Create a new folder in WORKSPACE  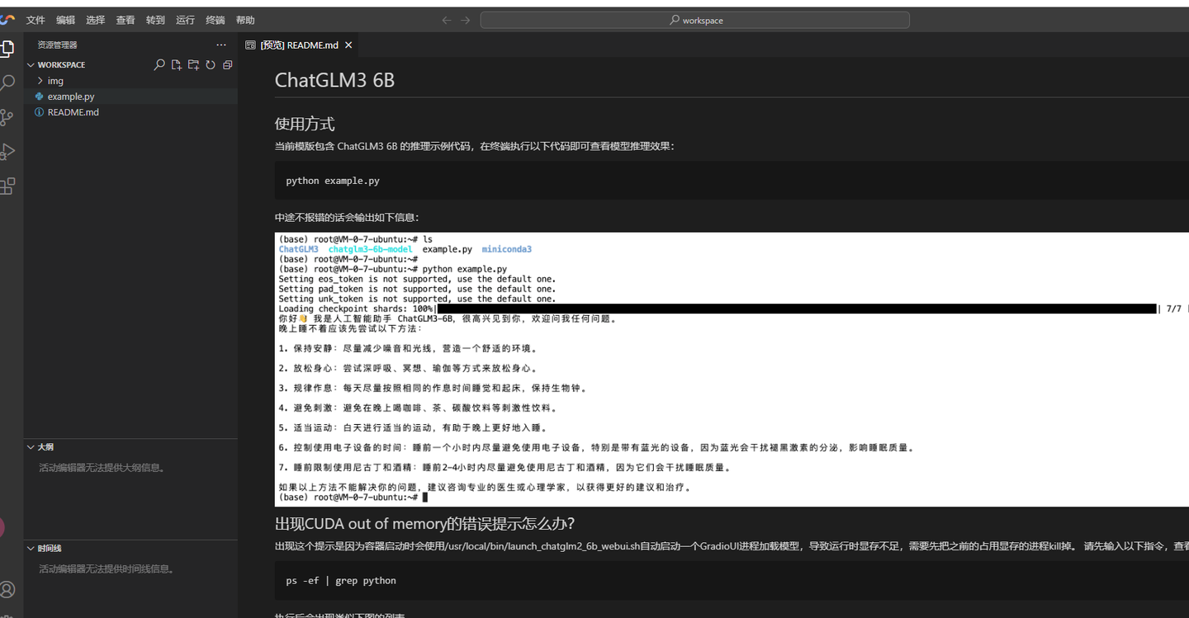pyautogui.click(x=193, y=64)
